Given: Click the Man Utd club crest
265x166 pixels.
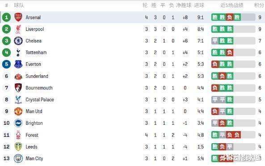Looking at the screenshot, I should [18, 111].
